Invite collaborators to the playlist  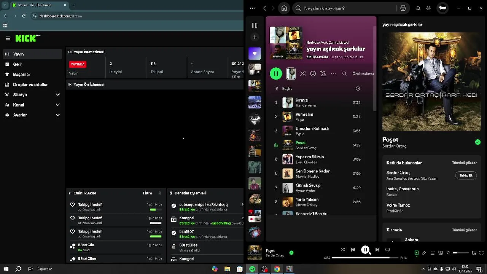click(x=323, y=73)
